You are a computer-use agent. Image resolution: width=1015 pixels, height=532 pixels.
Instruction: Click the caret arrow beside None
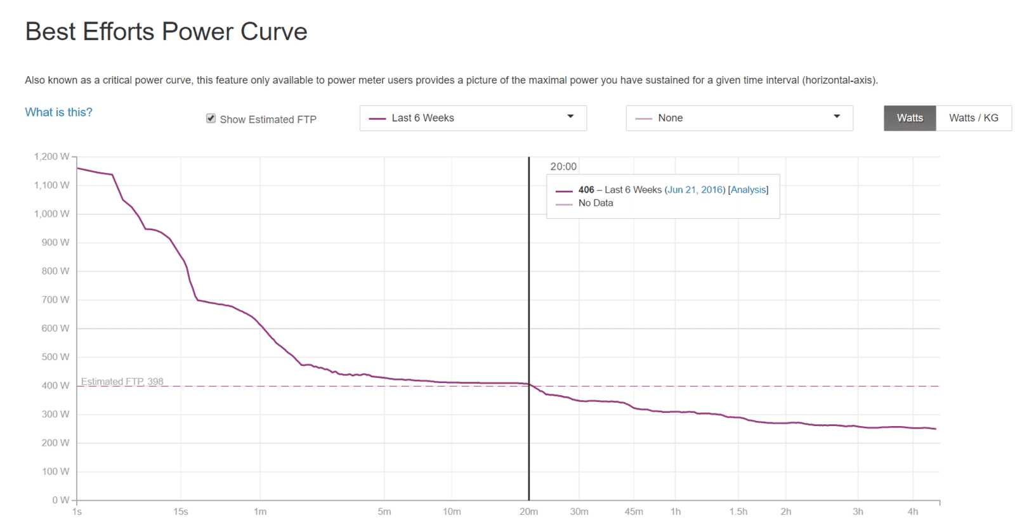coord(837,117)
